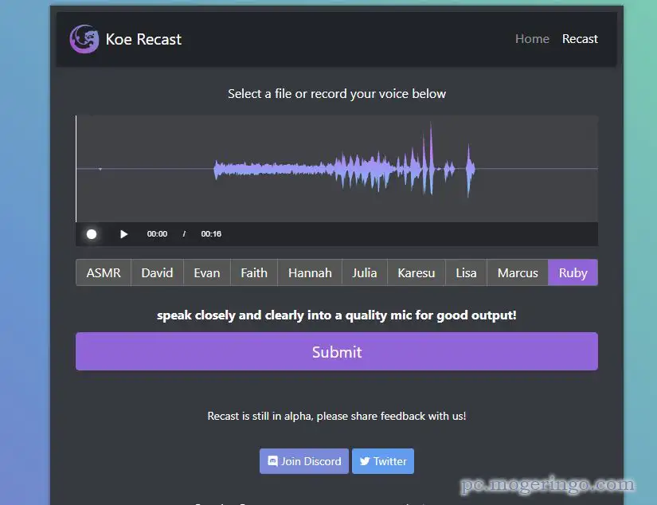Click the 'speak closely and clearly' tip text

(x=337, y=315)
